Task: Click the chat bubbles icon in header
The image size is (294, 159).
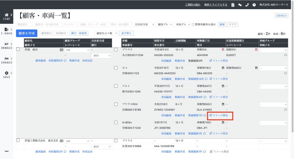Action: pos(240,5)
